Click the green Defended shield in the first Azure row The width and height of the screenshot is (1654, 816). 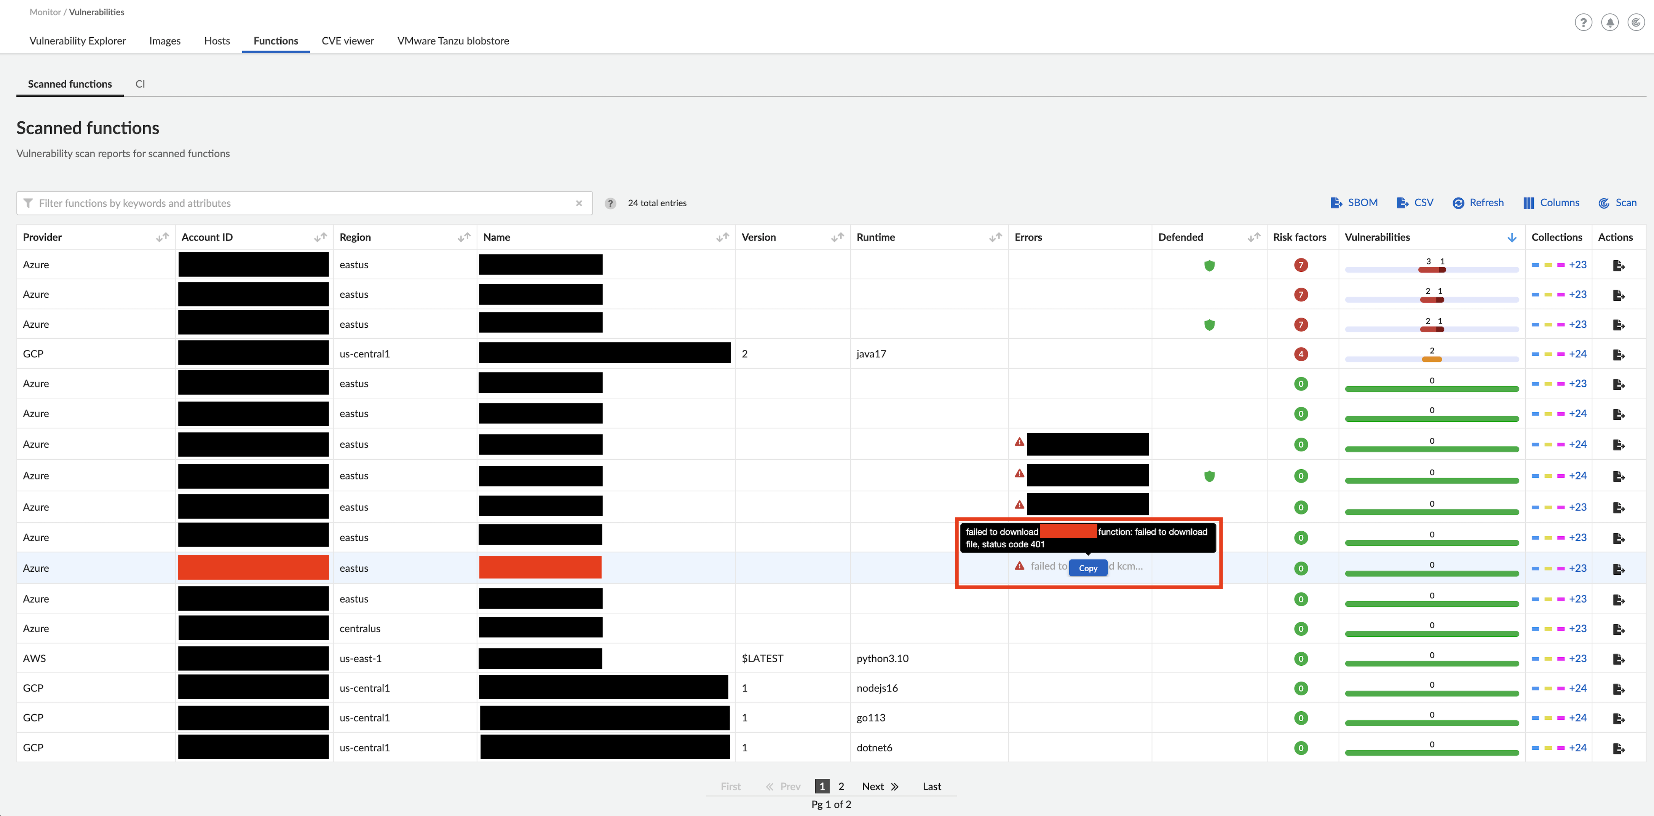1210,265
